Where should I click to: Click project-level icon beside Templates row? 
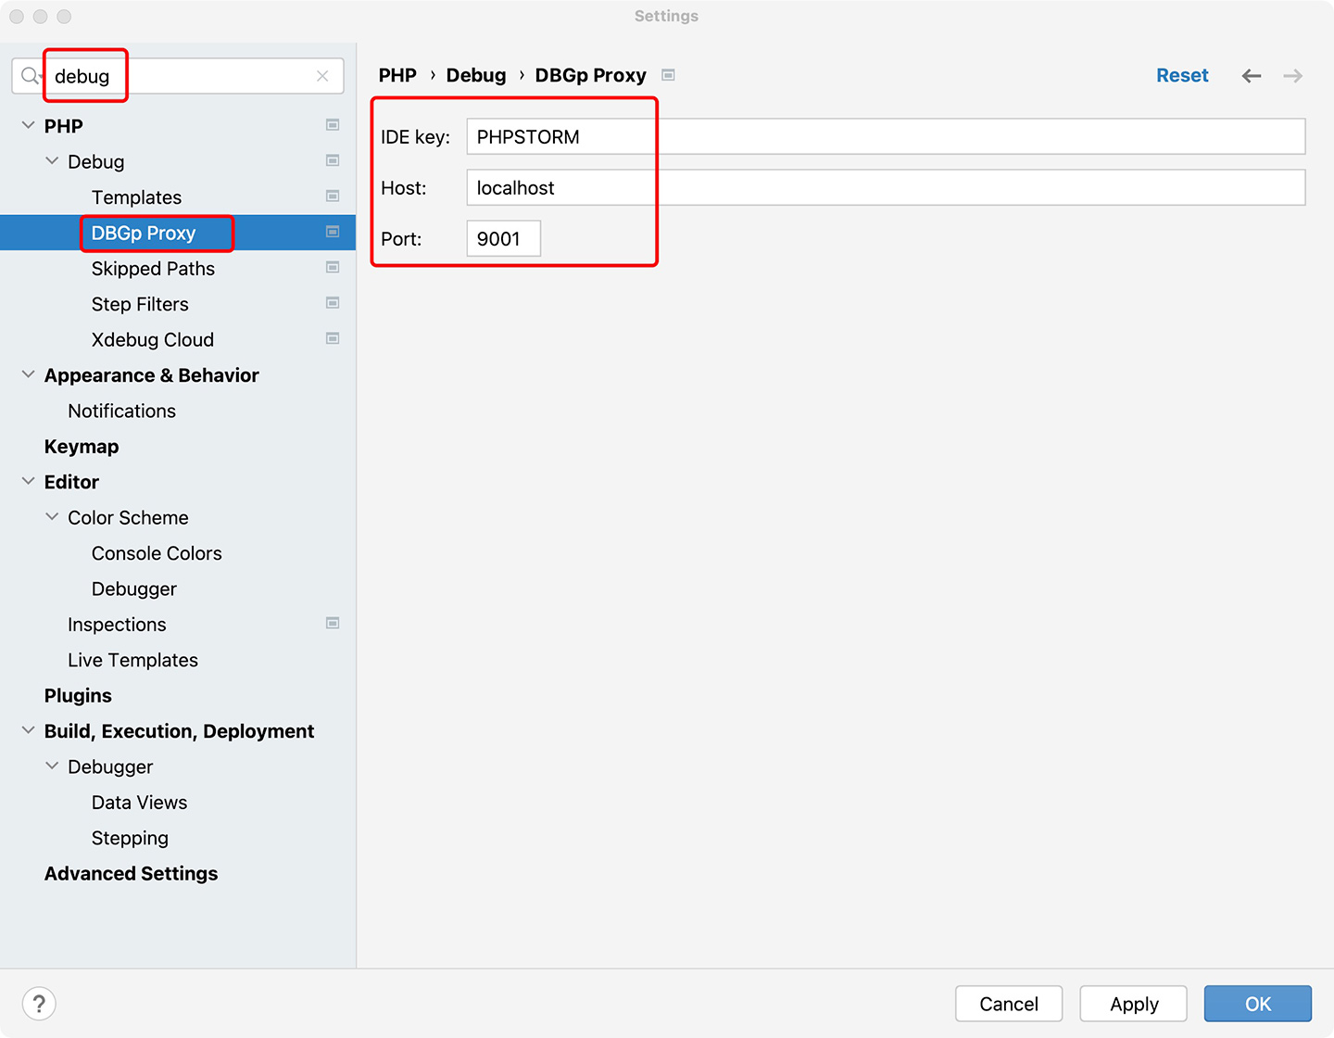pos(333,196)
